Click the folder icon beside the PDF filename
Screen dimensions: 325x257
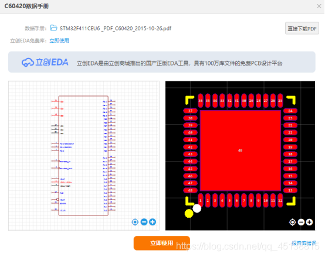coord(54,28)
